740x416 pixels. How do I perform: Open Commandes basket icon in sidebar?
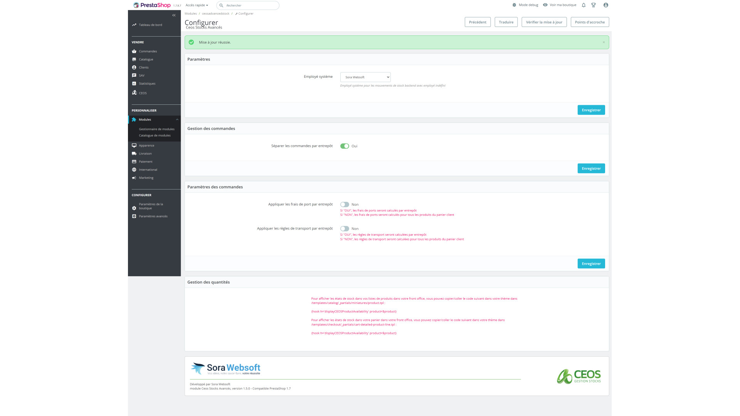click(x=134, y=51)
